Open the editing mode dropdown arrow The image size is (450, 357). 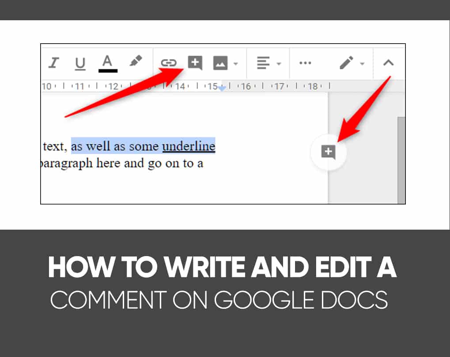pyautogui.click(x=362, y=63)
